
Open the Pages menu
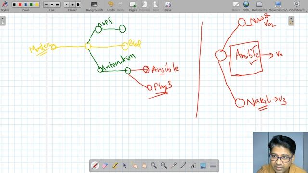[x=133, y=6]
